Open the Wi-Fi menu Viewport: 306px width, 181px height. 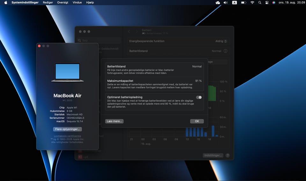252,3
